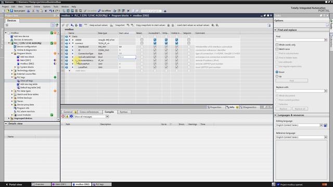The width and height of the screenshot is (333, 187).
Task: Toggle Retain checkbox for 40000 row
Action: click(x=142, y=40)
